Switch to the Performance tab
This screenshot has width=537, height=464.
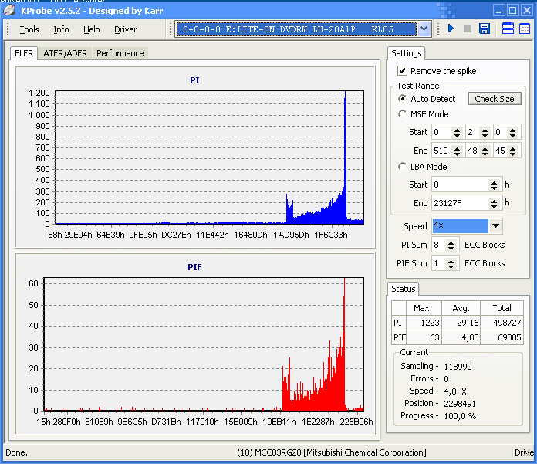click(x=120, y=53)
